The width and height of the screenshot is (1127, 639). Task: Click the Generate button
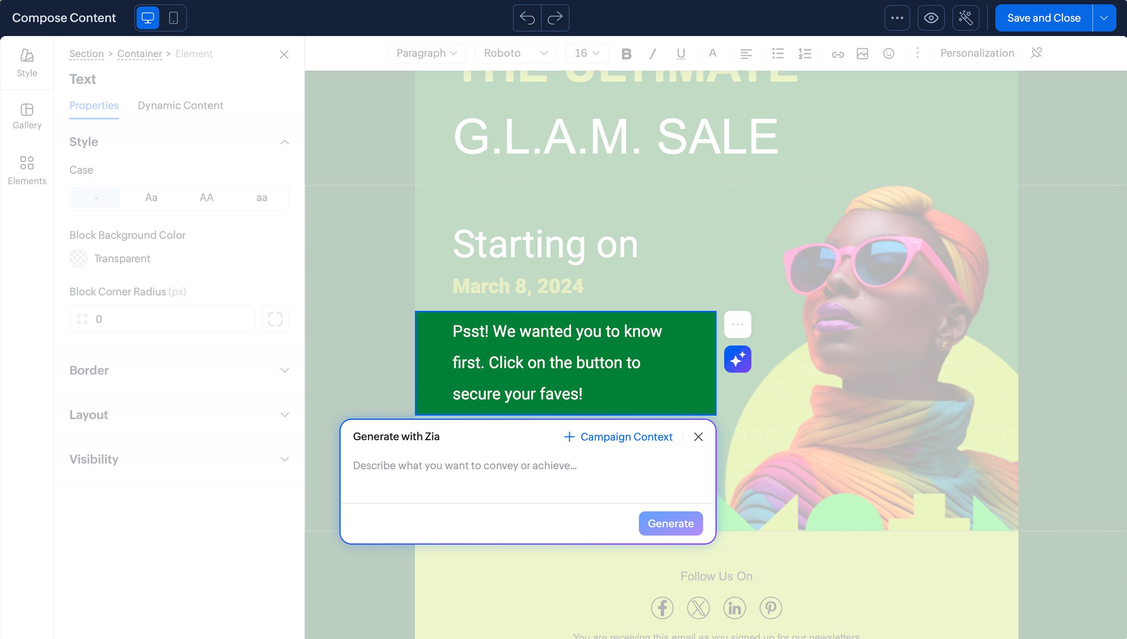(x=671, y=524)
